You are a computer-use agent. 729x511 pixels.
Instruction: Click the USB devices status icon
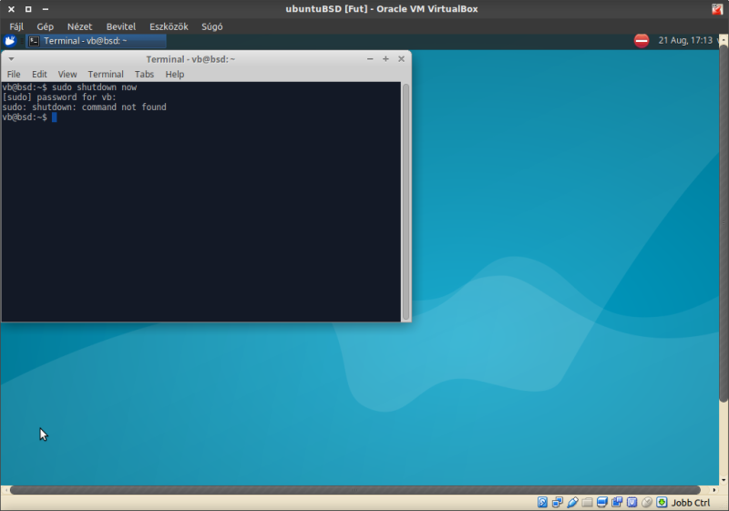tap(572, 502)
